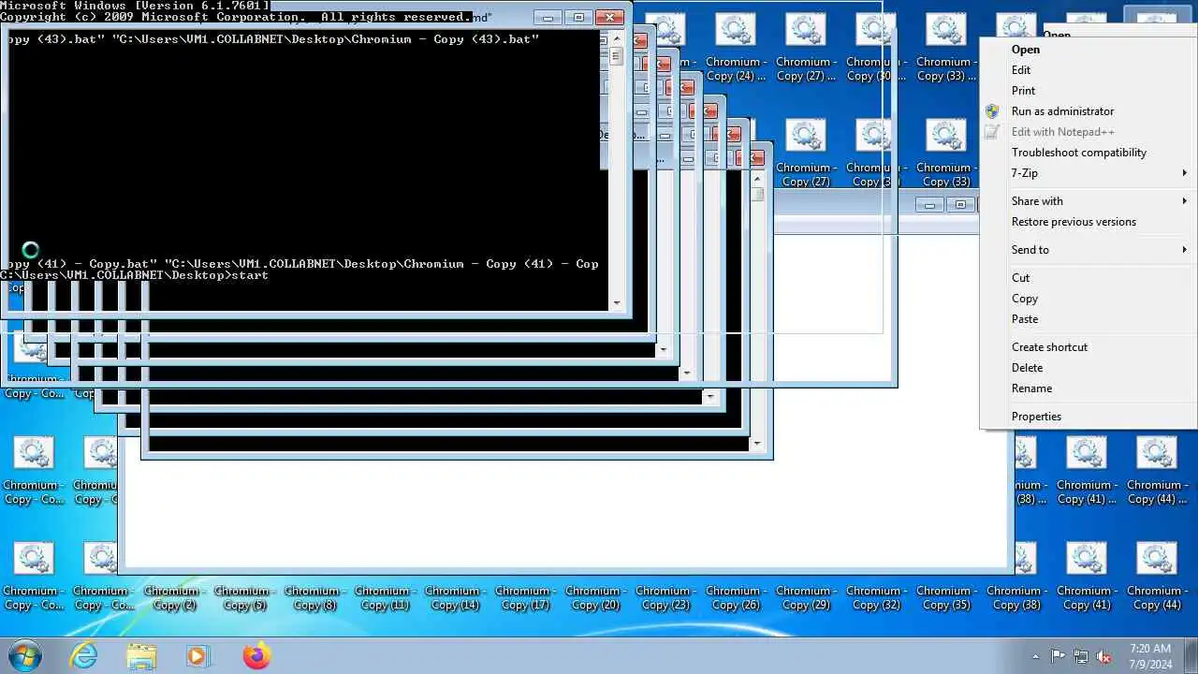Launch Internet Explorer from the taskbar
The width and height of the screenshot is (1198, 674).
[x=84, y=655]
